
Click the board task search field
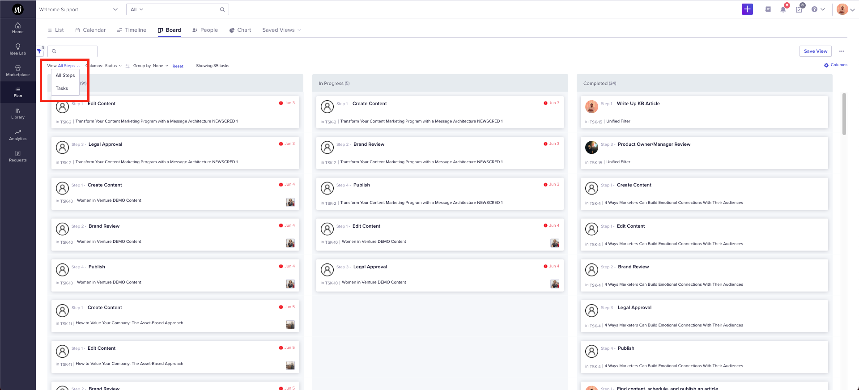click(x=72, y=51)
